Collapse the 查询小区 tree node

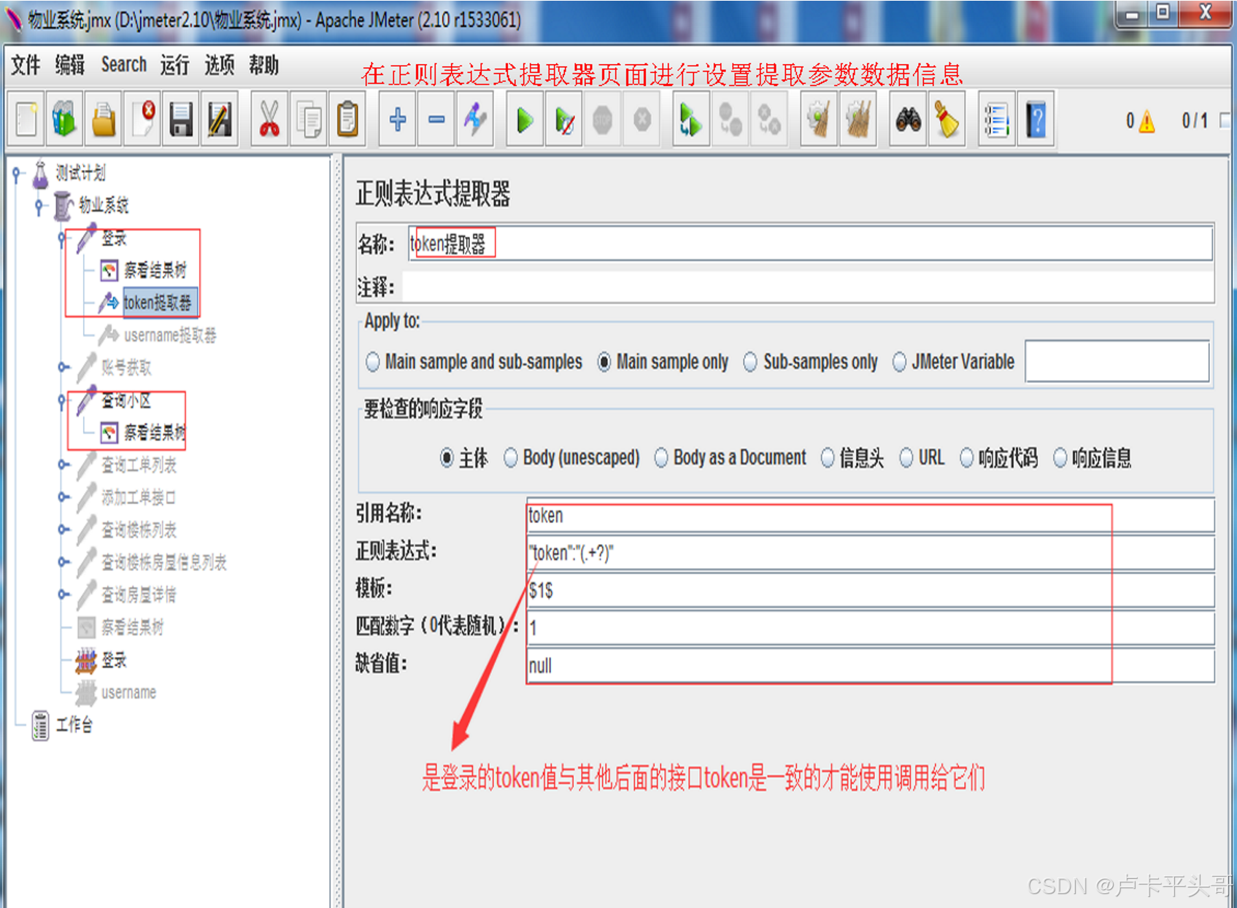coord(63,400)
